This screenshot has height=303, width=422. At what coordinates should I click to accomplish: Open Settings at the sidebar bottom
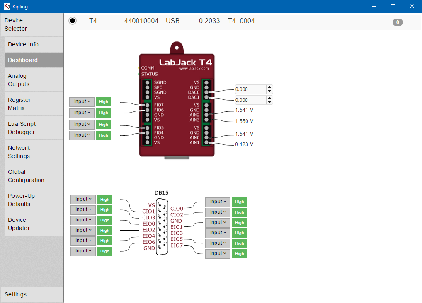32,294
